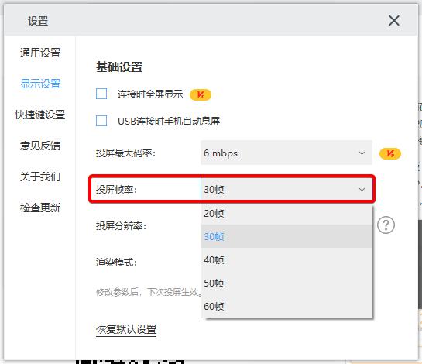Screen dimensions: 422x364
Task: Select 40帧 frame rate option
Action: click(286, 259)
